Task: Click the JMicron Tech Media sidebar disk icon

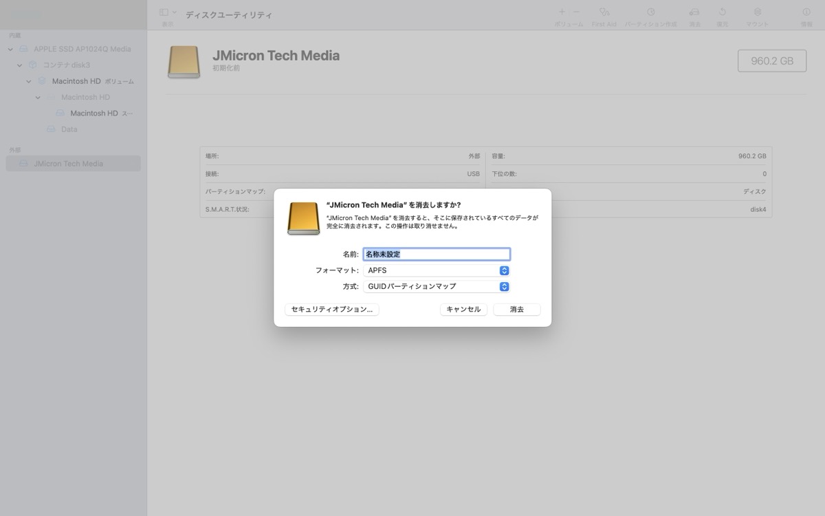Action: coord(24,164)
